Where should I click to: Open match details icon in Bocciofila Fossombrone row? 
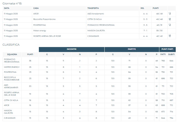(170, 19)
